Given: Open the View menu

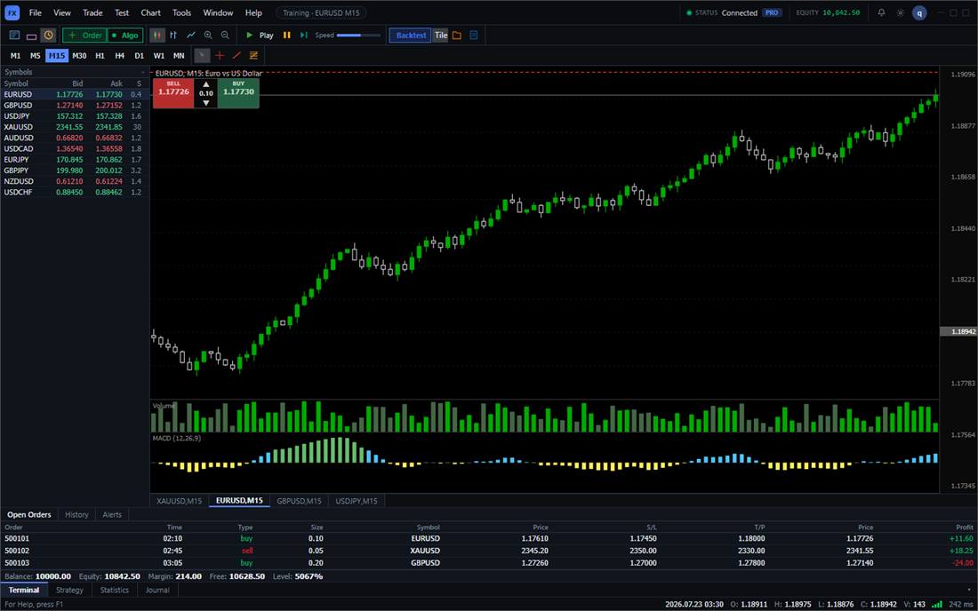Looking at the screenshot, I should pos(61,12).
